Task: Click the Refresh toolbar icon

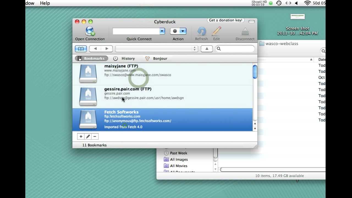Action: pos(201,31)
